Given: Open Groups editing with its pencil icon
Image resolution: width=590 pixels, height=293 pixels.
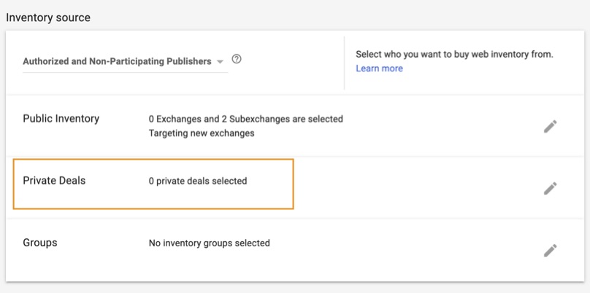Looking at the screenshot, I should click(550, 250).
